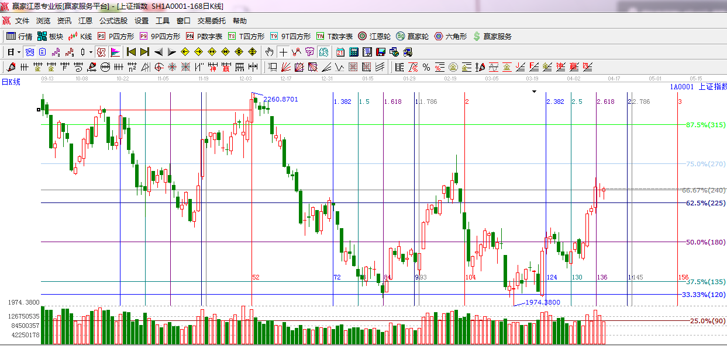This screenshot has width=727, height=346.
Task: Open the 公式选股 menu
Action: pos(113,20)
